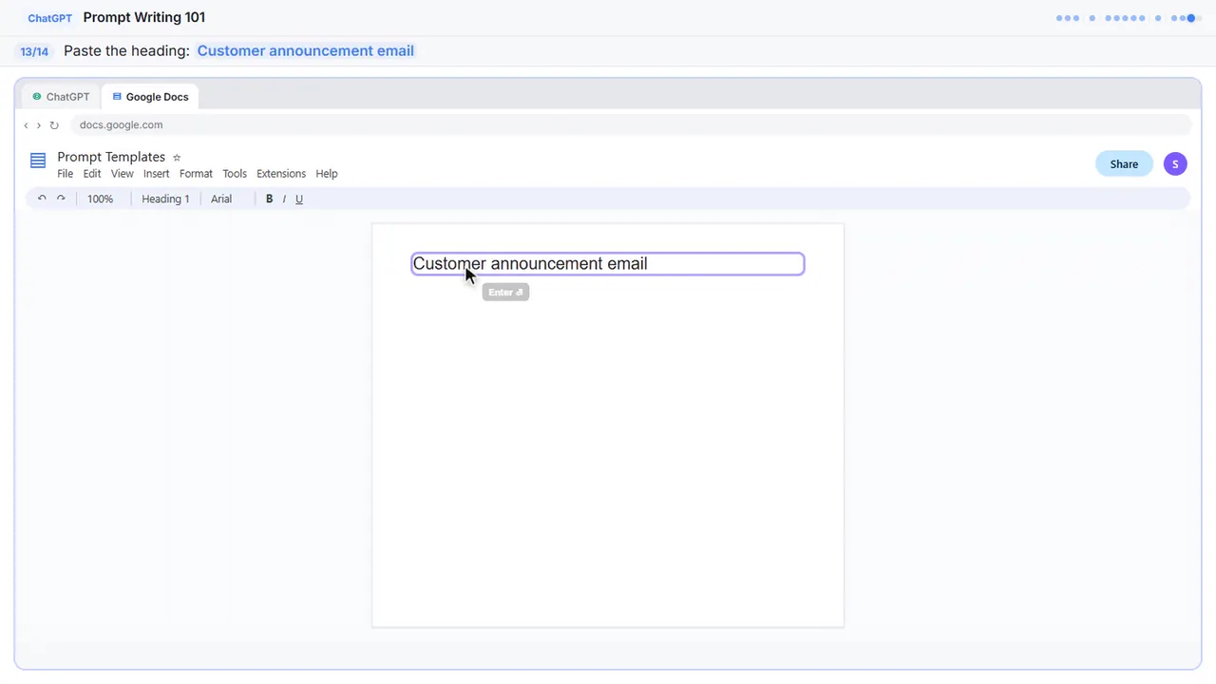Open the 100% zoom dropdown
Screen dimensions: 1216x684
(100, 199)
